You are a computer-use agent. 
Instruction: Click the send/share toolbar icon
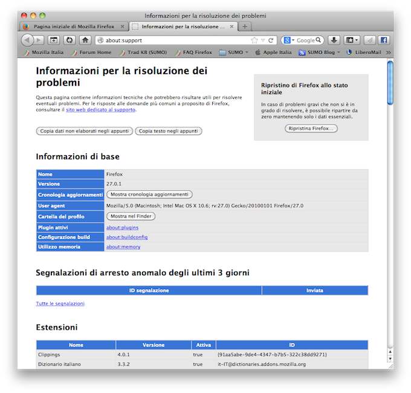click(369, 40)
